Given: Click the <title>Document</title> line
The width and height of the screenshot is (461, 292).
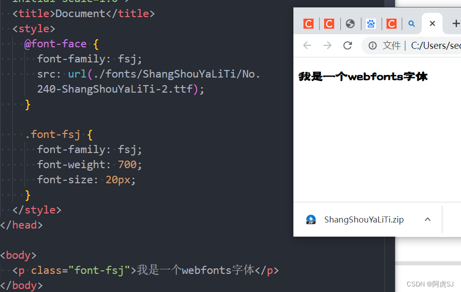Looking at the screenshot, I should [84, 14].
